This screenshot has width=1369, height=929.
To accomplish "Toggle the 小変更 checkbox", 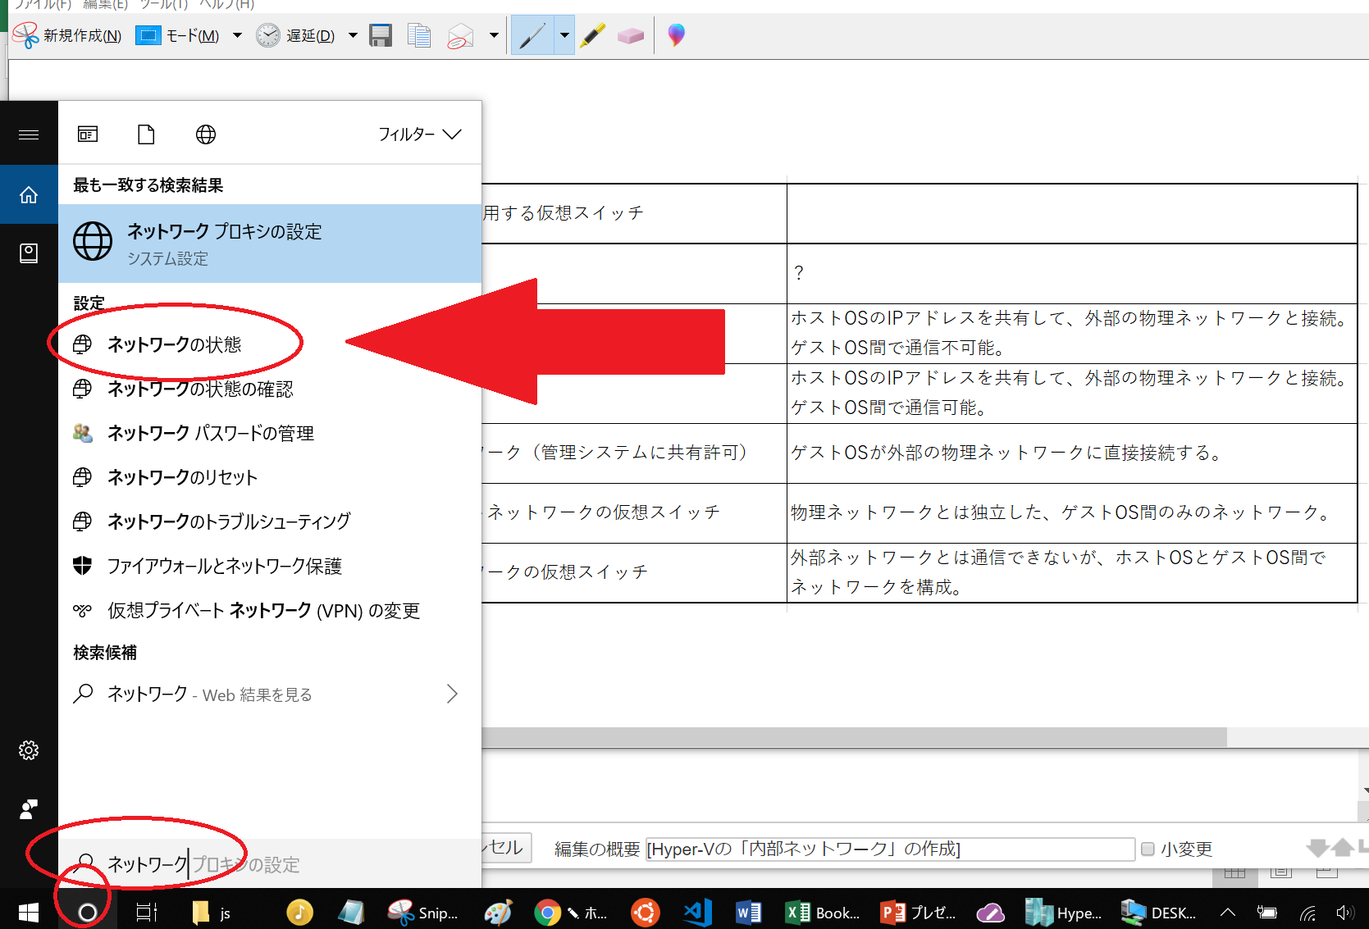I will (x=1148, y=849).
